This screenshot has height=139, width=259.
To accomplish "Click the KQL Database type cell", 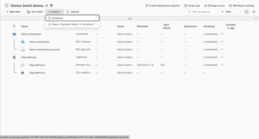I will (x=83, y=42).
